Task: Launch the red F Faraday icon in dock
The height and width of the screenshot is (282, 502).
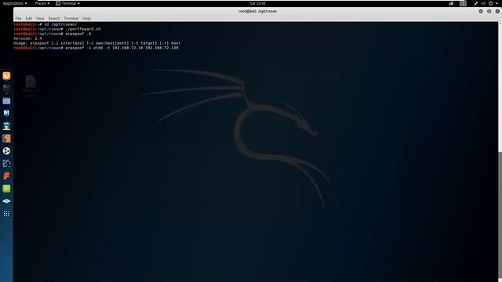Action: pos(6,175)
